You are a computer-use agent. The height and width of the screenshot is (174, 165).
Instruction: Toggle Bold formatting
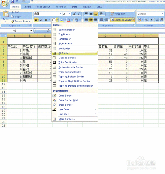click(x=36, y=20)
